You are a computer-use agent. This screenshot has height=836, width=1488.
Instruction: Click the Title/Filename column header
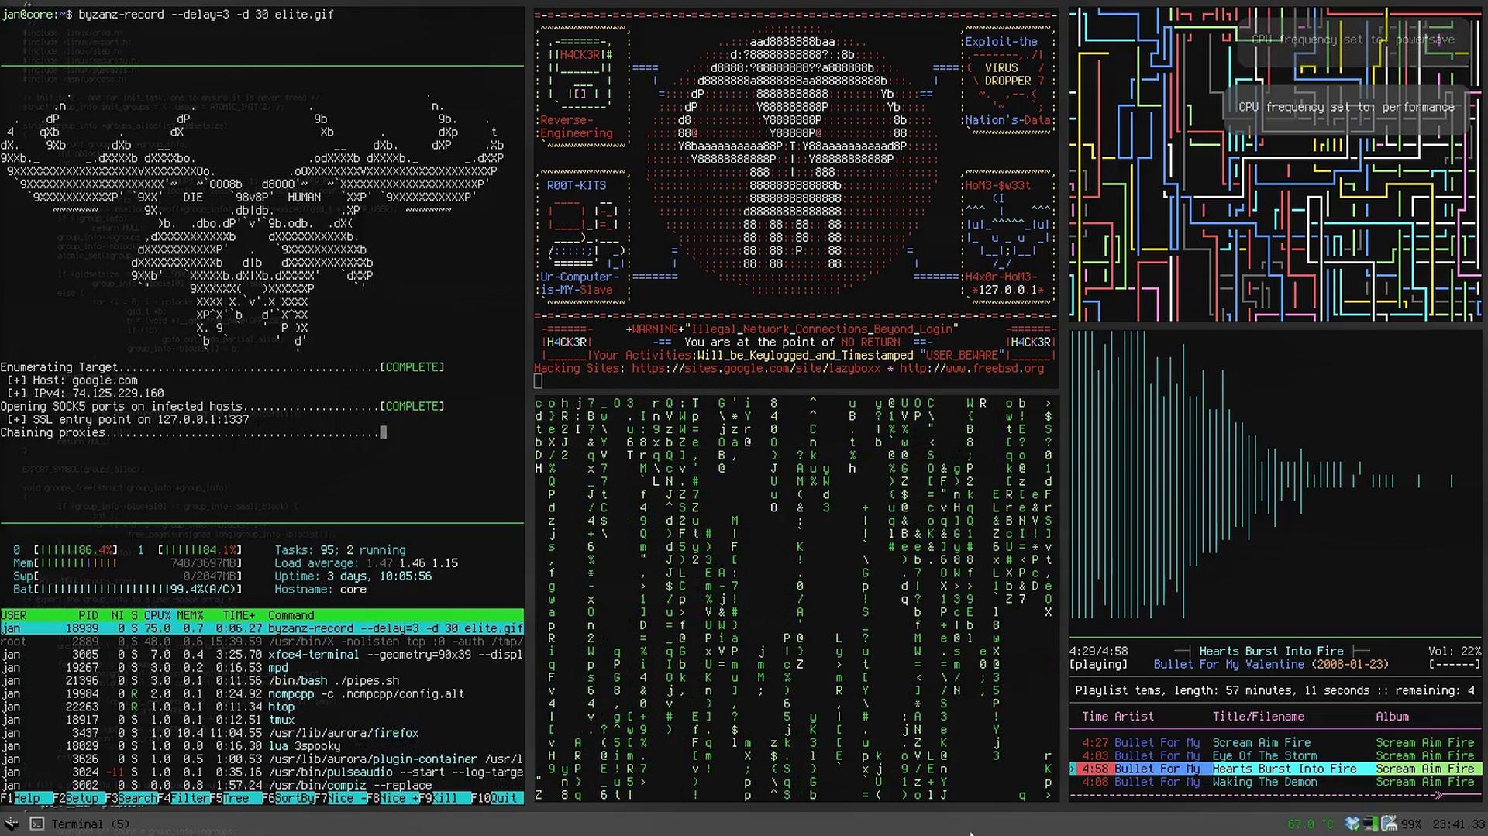[x=1259, y=717]
